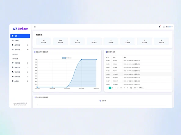The width and height of the screenshot is (181, 135).
Task: Open the notification bell with red dot
Action: pos(160,27)
